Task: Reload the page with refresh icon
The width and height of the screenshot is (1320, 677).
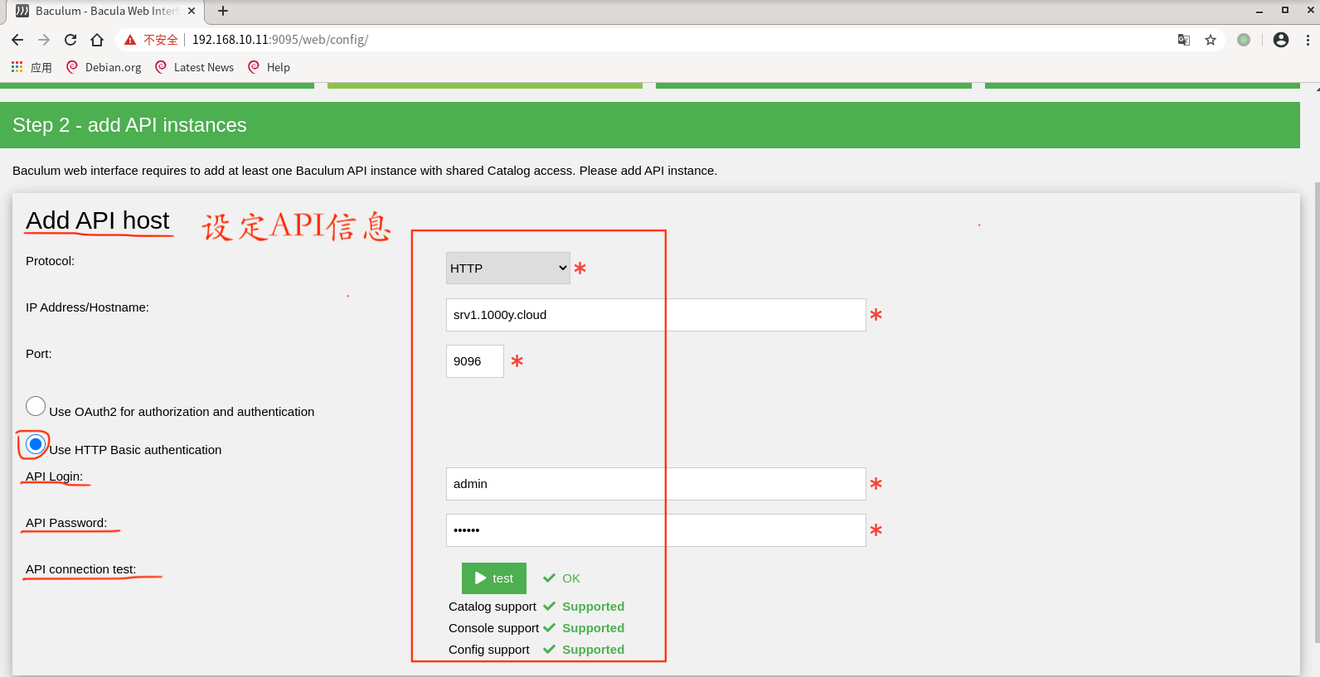Action: point(70,40)
